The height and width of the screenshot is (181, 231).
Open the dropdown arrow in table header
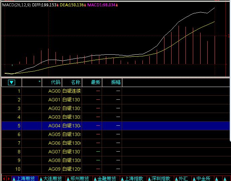[x=12, y=82]
